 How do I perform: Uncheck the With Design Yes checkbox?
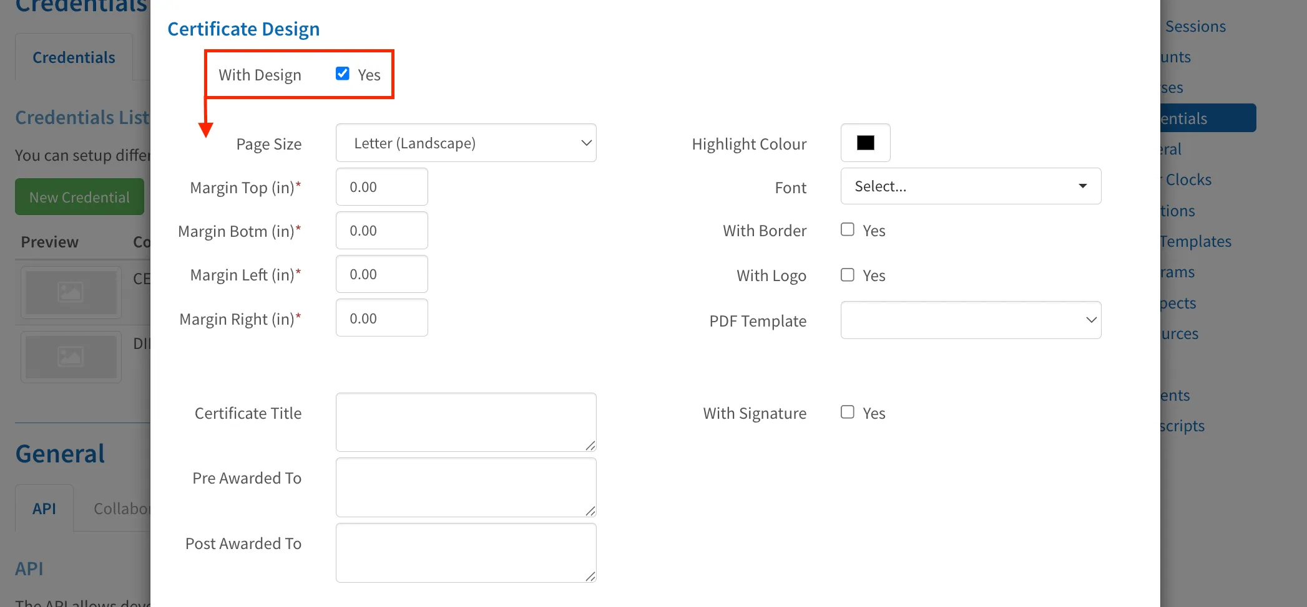[342, 74]
